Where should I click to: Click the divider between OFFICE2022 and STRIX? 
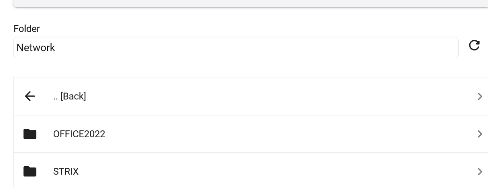[x=244, y=153]
